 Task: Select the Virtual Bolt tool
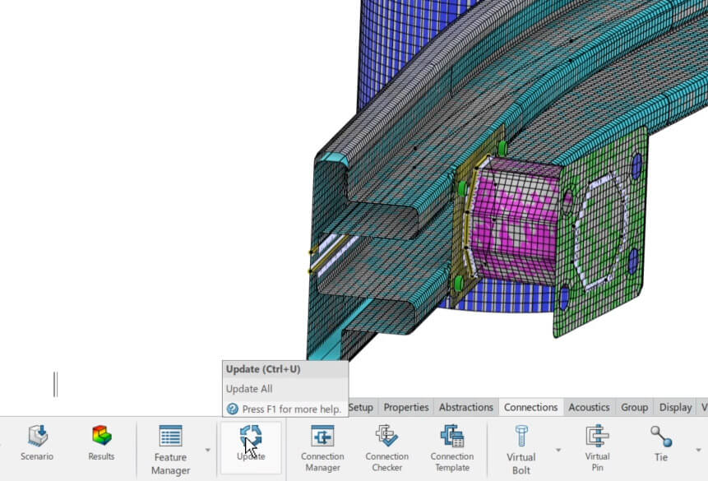point(521,450)
